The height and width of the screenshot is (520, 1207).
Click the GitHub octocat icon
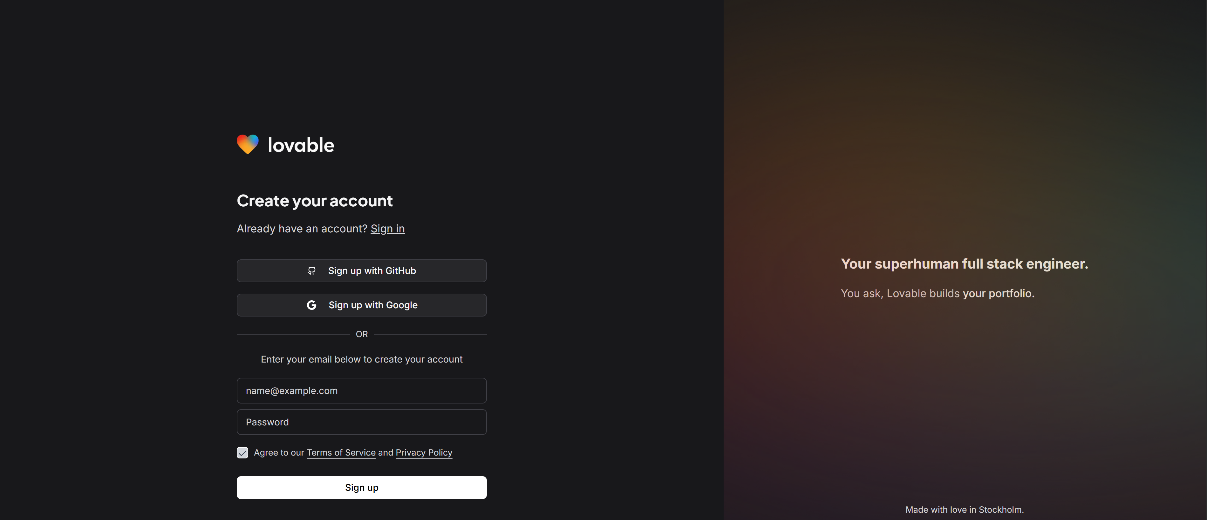[311, 271]
